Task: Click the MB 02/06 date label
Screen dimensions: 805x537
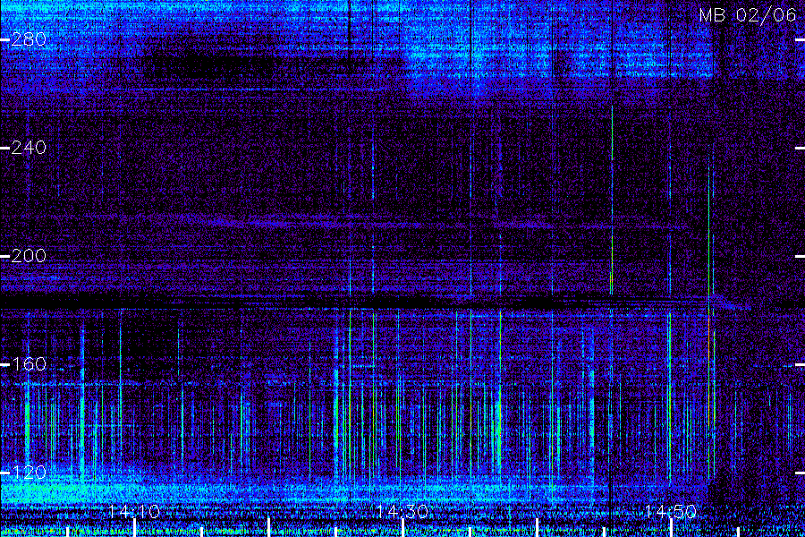Action: tap(748, 15)
